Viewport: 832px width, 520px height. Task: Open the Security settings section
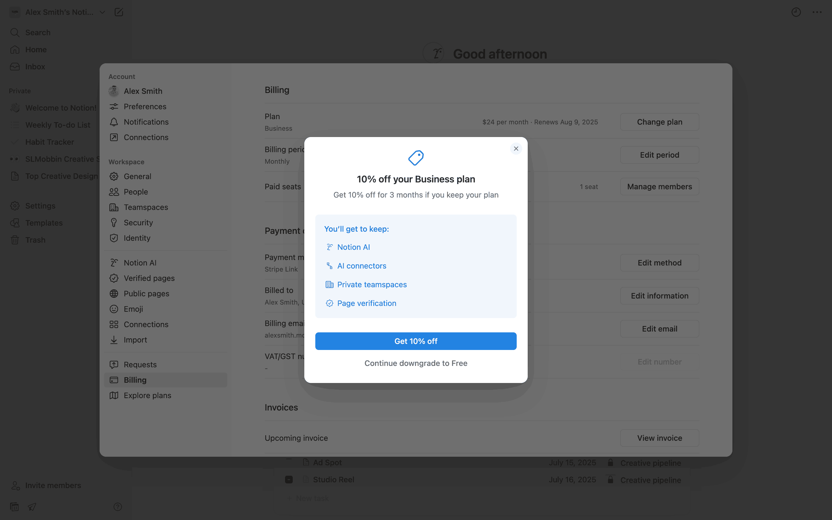[138, 223]
